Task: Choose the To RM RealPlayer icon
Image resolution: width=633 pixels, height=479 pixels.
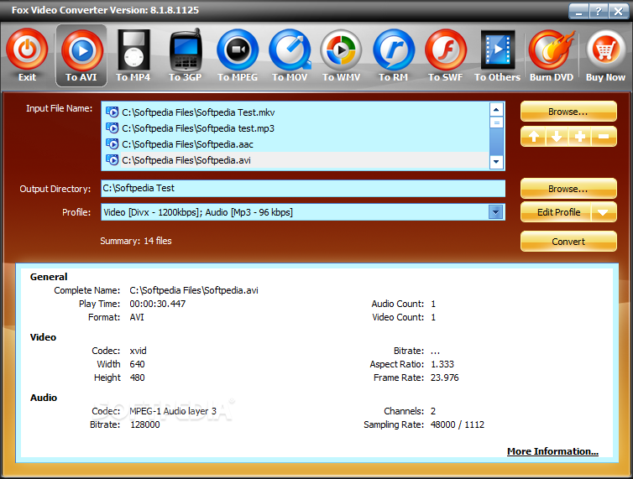Action: click(x=394, y=49)
